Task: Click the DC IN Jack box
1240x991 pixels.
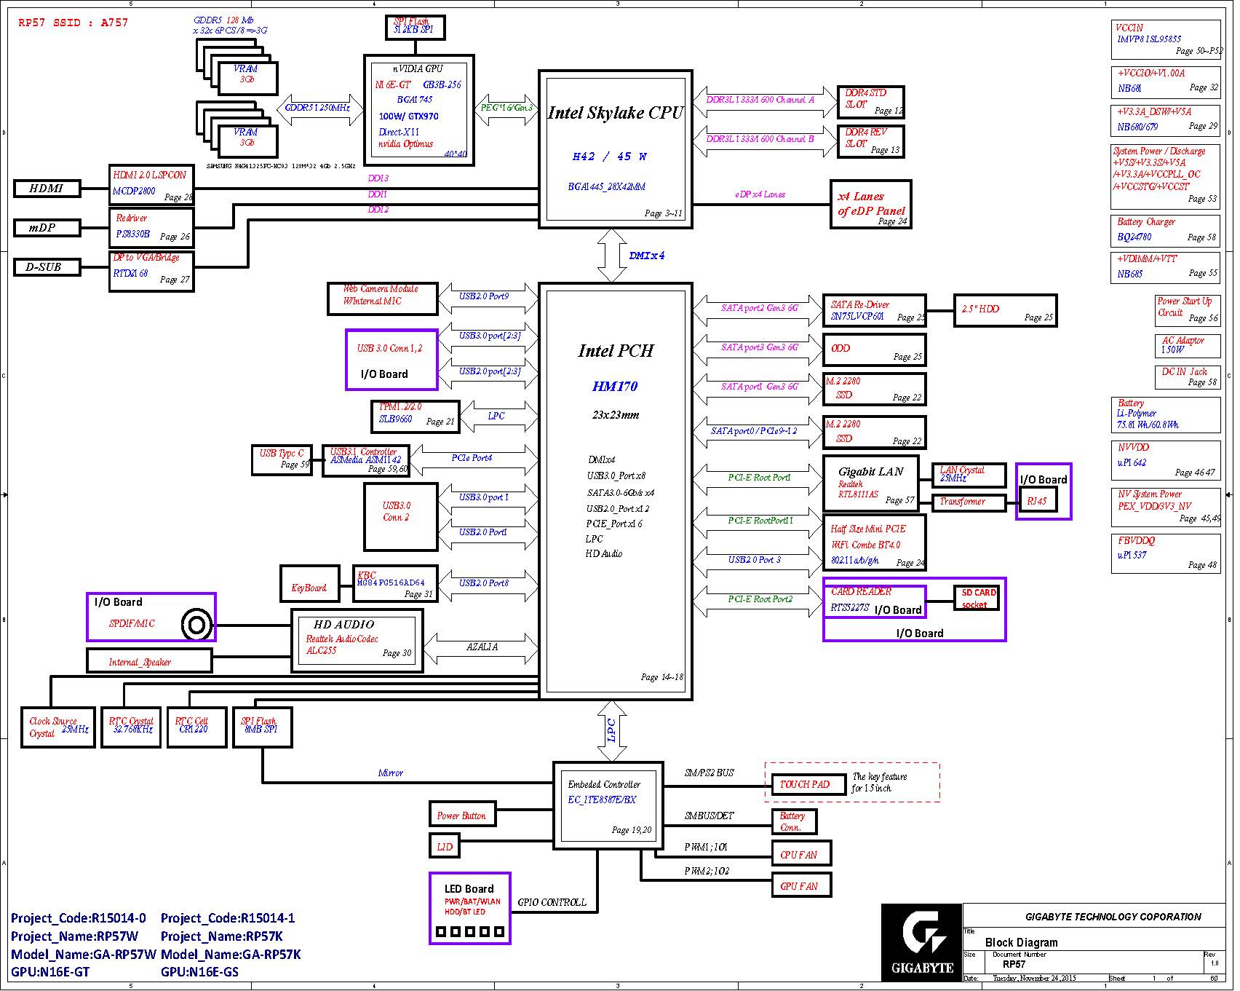Action: (1188, 377)
